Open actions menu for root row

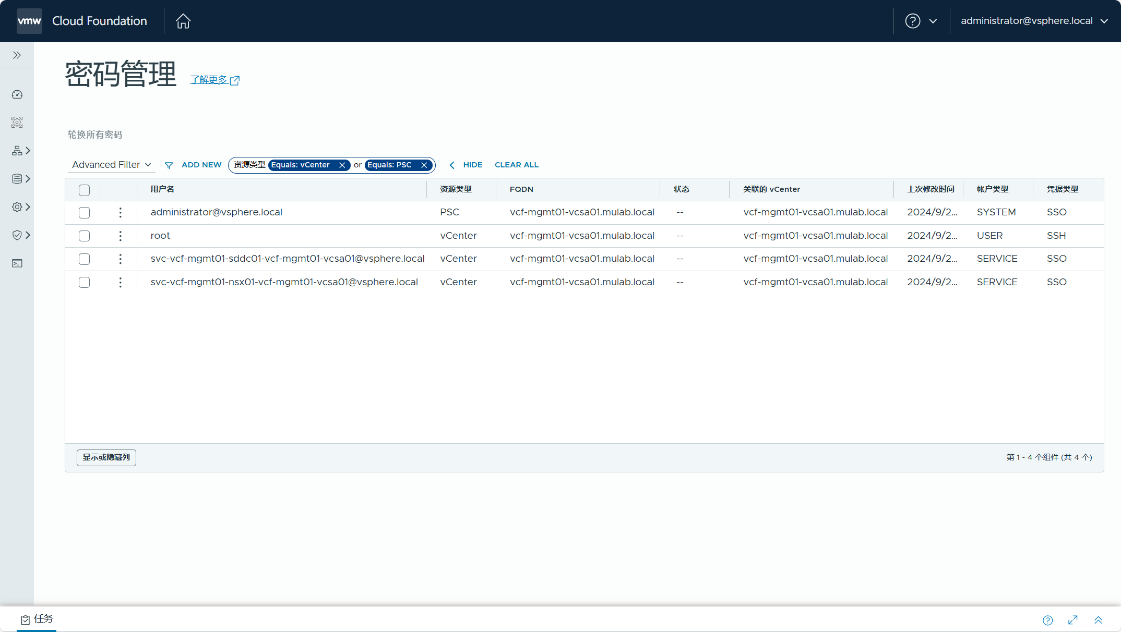pyautogui.click(x=121, y=236)
